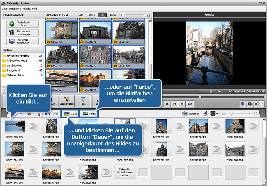Click the snapshot camera icon under the preview
The image size is (267, 186).
(249, 104)
